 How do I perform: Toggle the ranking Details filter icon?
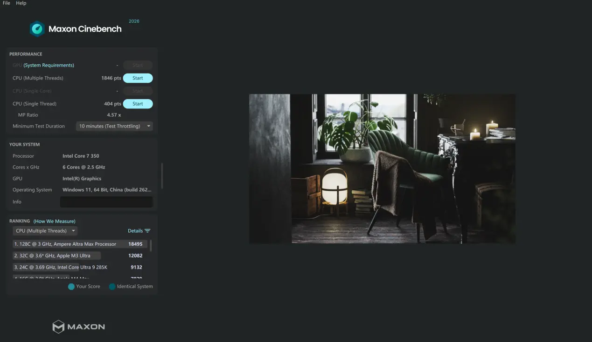pyautogui.click(x=147, y=231)
